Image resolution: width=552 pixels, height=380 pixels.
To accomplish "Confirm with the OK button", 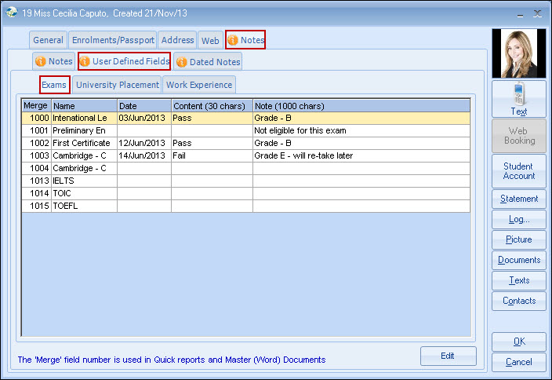I will tap(518, 342).
